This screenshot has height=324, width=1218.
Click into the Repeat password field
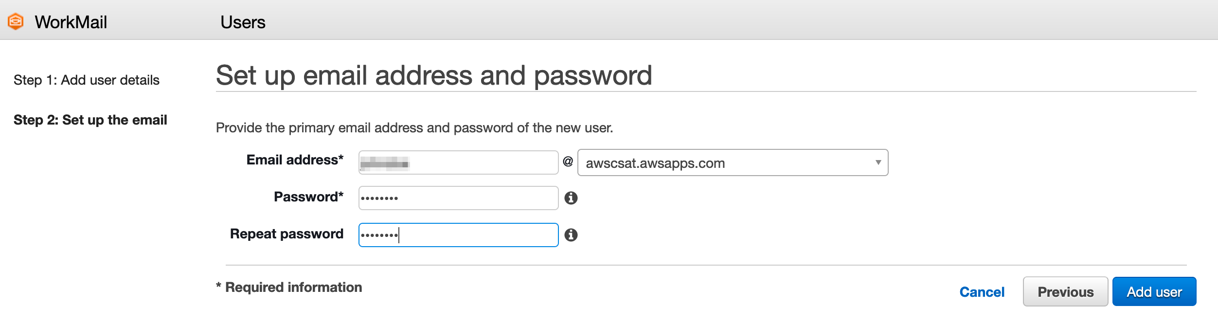point(458,235)
